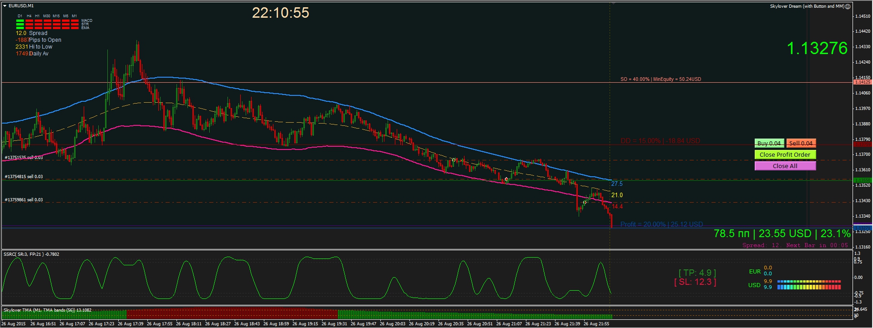Click the 12.0 Spread readout
The width and height of the screenshot is (873, 328).
(31, 33)
